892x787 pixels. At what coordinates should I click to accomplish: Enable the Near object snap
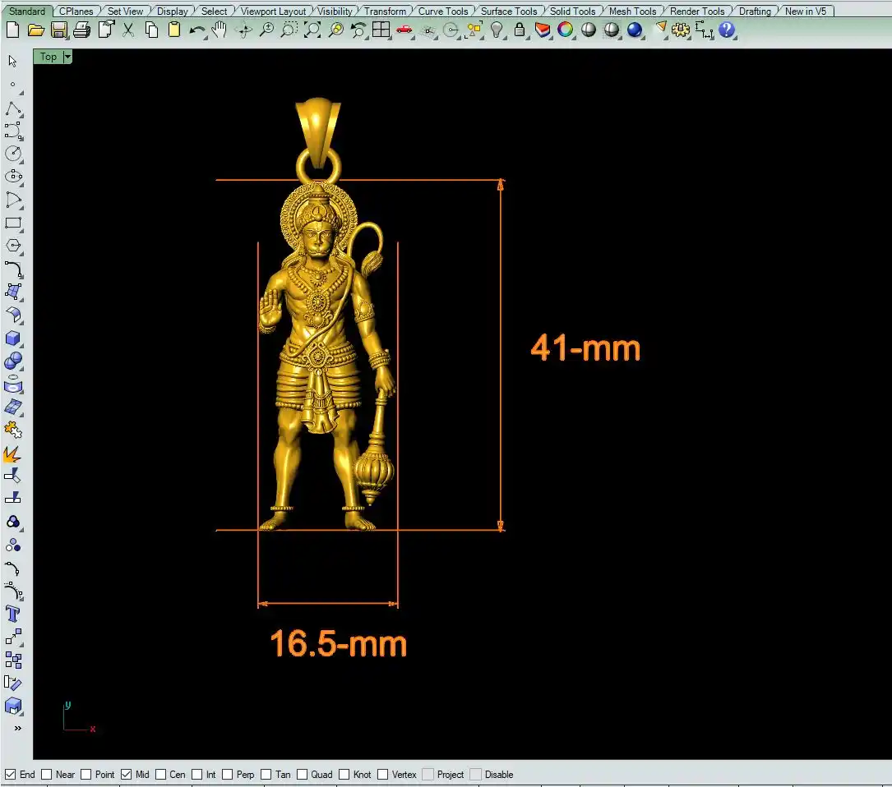47,774
